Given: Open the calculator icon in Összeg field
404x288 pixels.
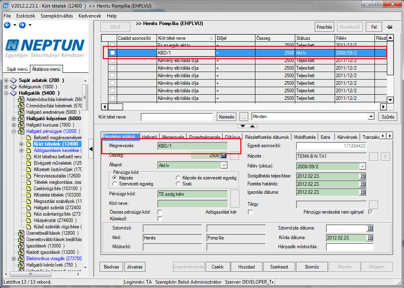Looking at the screenshot, I should pos(224,155).
